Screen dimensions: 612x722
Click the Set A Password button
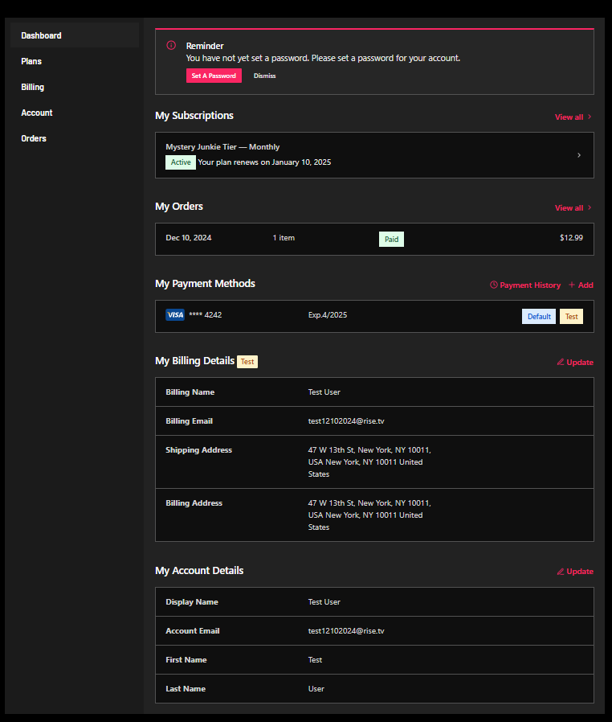pos(214,76)
